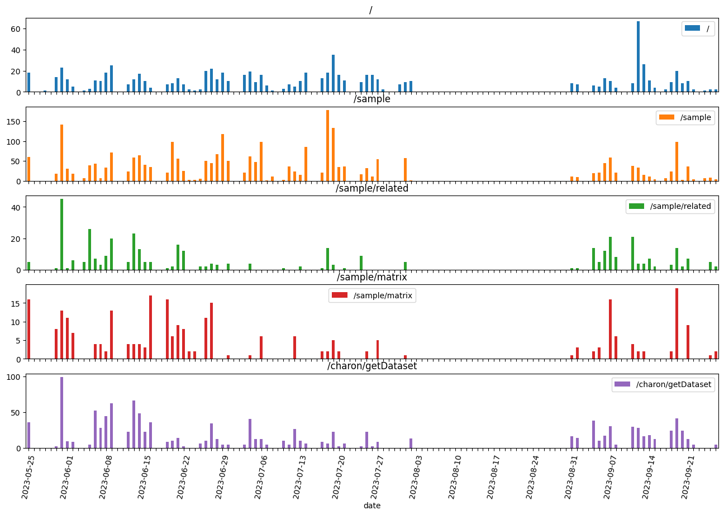The width and height of the screenshot is (724, 515).
Task: Click the tallest green bar in '/sample/related' chart
Action: (x=62, y=234)
